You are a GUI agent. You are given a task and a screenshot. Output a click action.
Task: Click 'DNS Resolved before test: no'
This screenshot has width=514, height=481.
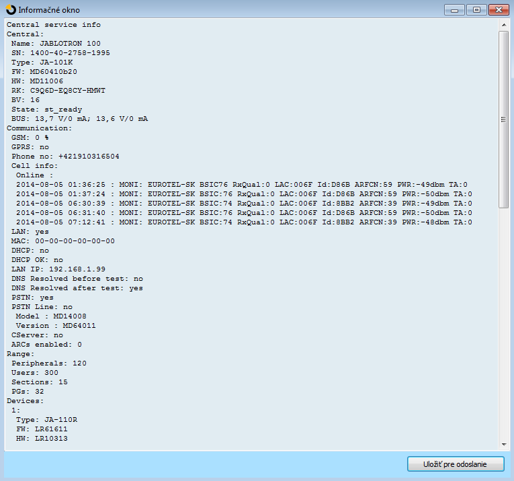click(x=77, y=279)
